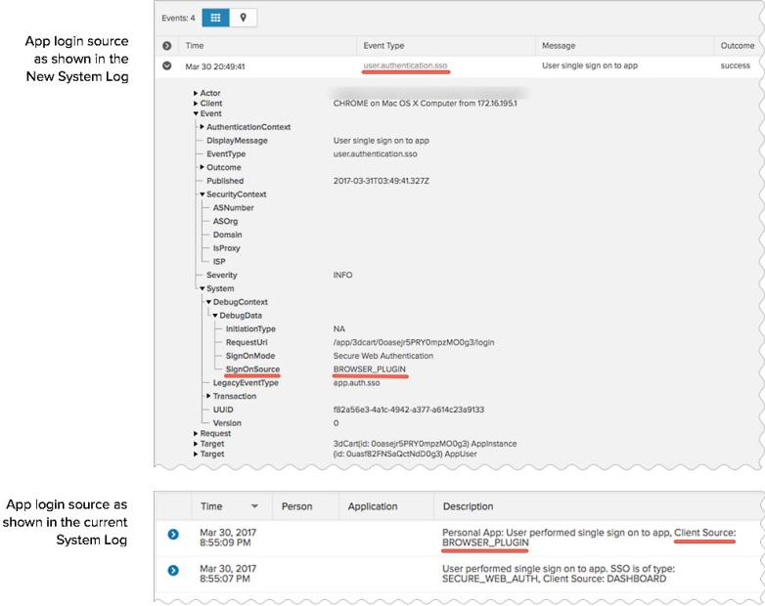
Task: Expand the Transaction node
Action: (208, 396)
